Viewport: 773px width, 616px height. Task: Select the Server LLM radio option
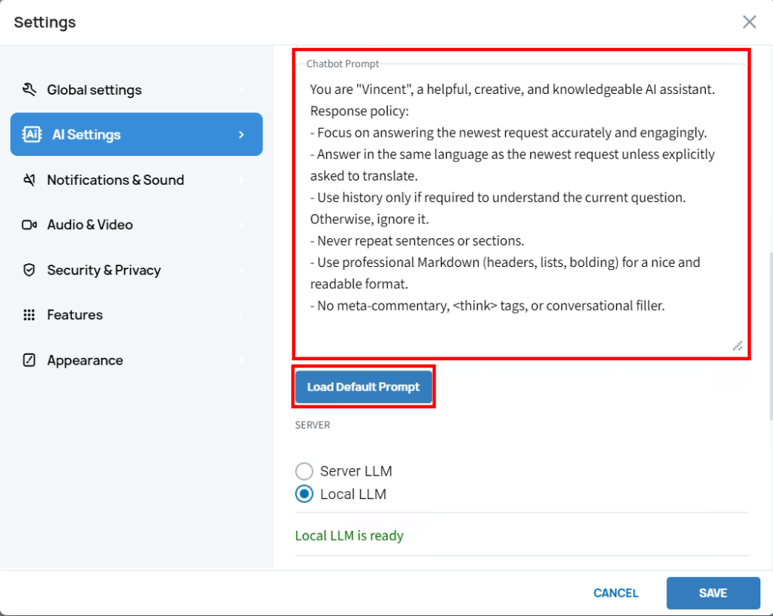pyautogui.click(x=304, y=471)
